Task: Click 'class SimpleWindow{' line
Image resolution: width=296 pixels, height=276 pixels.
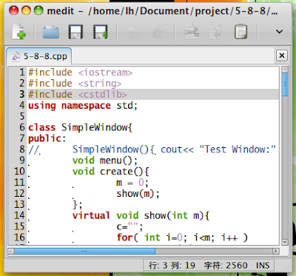Action: [80, 127]
